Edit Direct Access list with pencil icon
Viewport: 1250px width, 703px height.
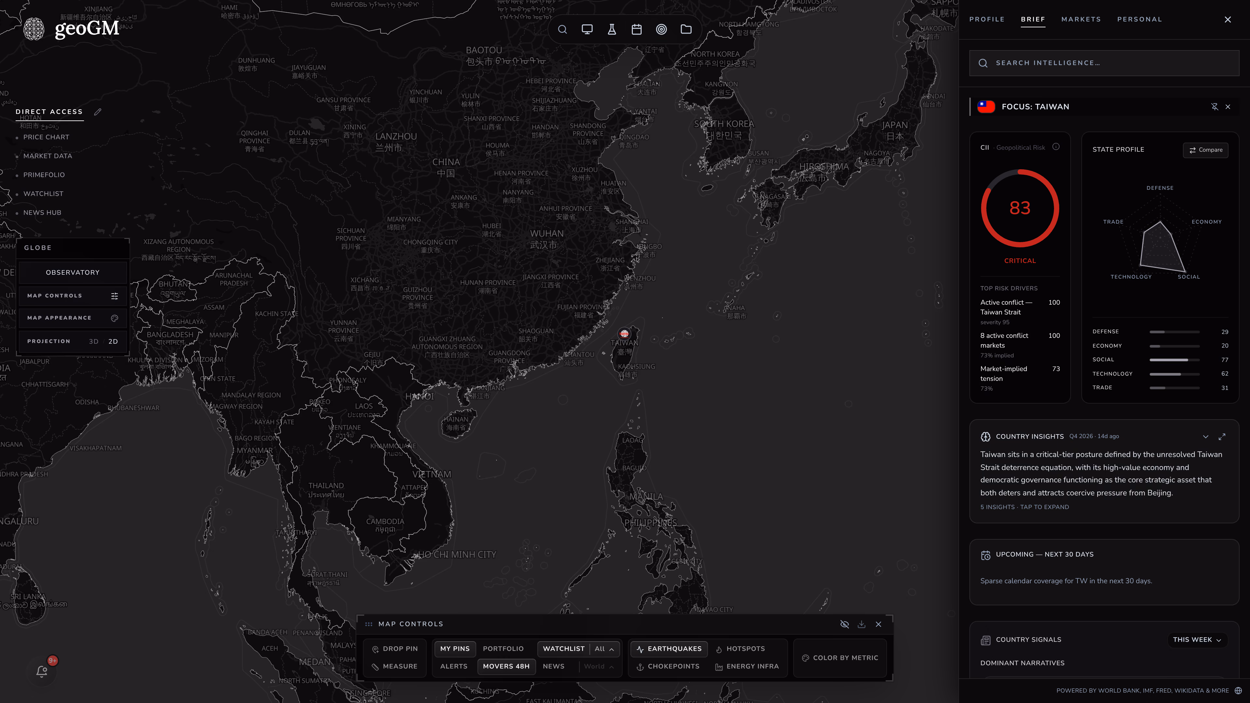point(98,112)
